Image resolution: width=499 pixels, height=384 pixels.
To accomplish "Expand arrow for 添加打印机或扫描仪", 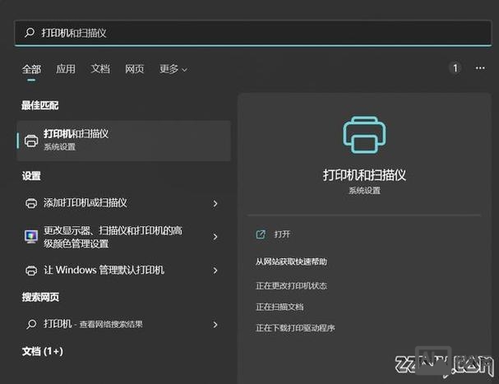I will (x=215, y=203).
